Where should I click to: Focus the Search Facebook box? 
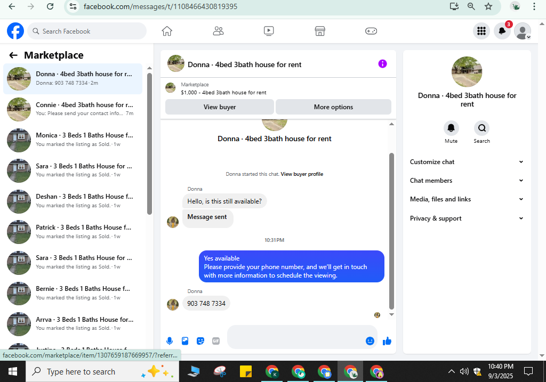87,31
